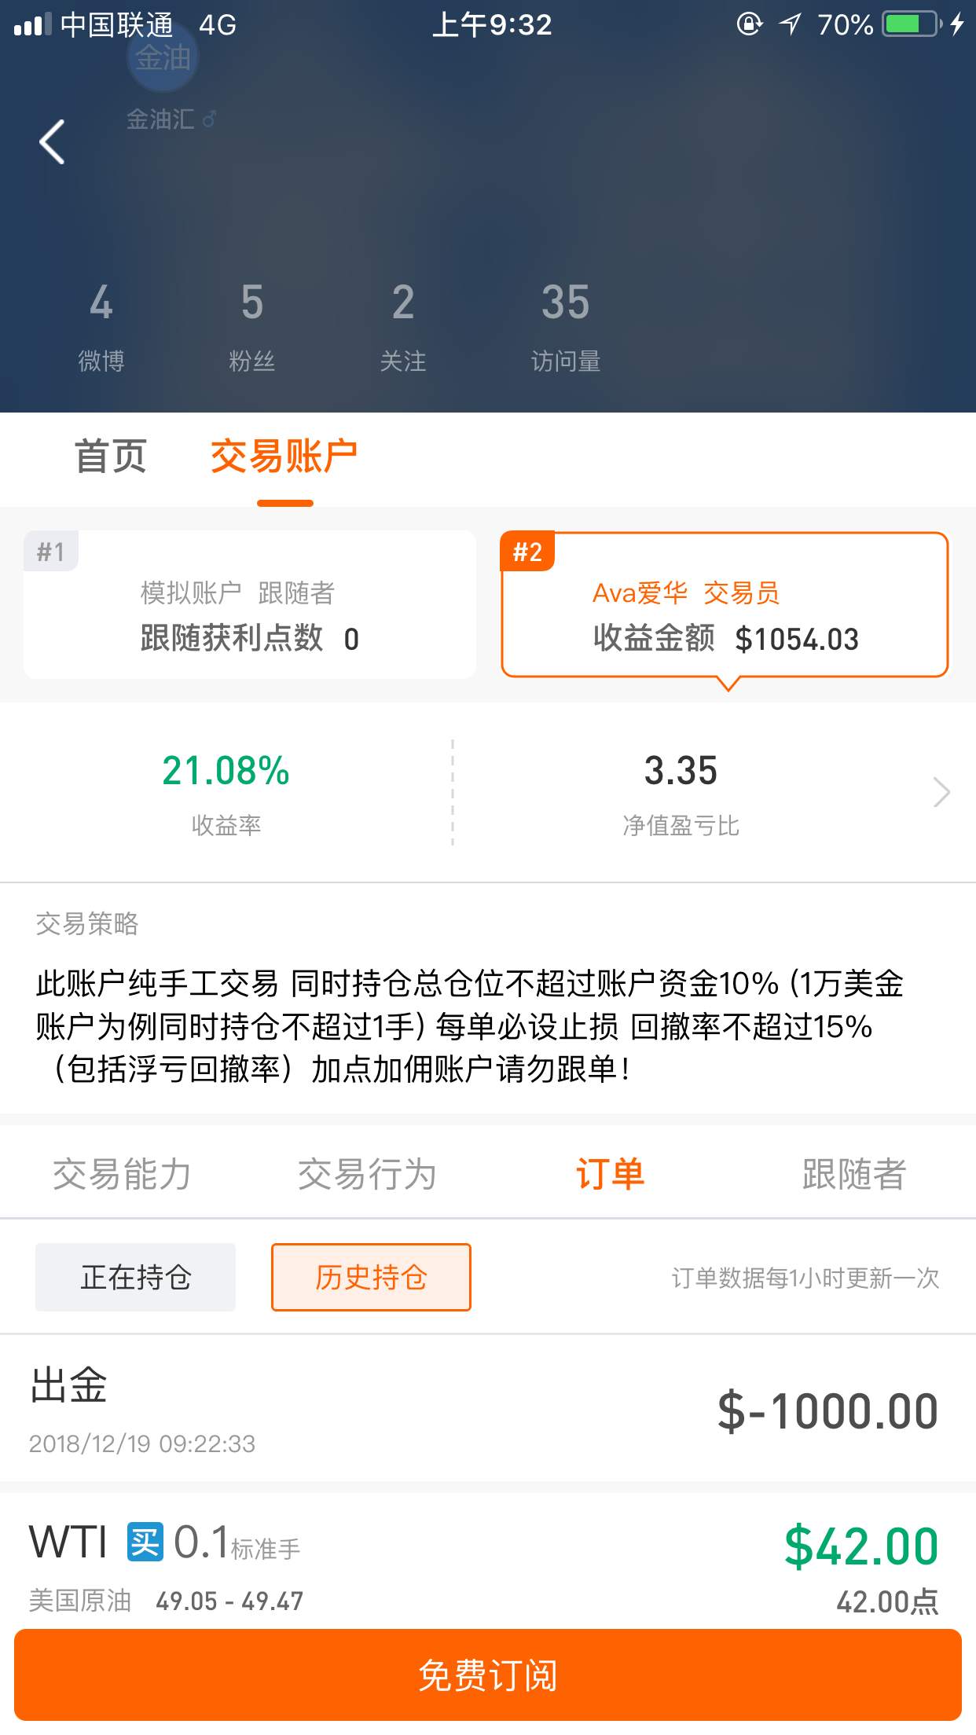Screen dimensions: 976x1735
Task: Open the 跟随者 tab
Action: [854, 1174]
